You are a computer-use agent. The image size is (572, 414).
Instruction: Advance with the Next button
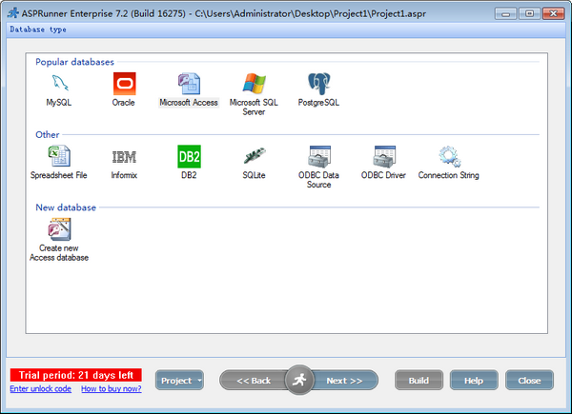(x=345, y=381)
